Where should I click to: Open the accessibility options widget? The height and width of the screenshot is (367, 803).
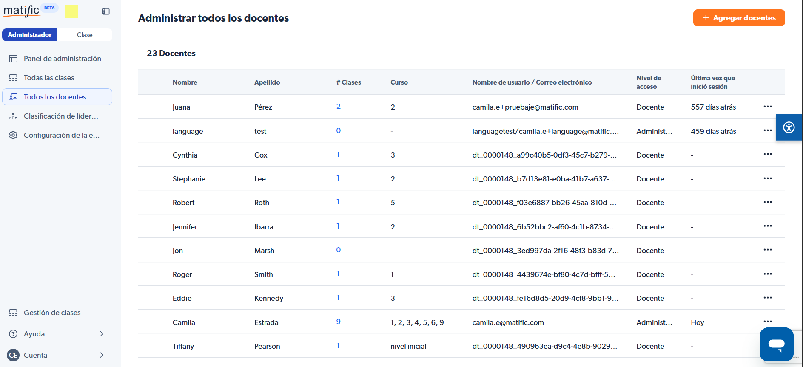point(789,127)
